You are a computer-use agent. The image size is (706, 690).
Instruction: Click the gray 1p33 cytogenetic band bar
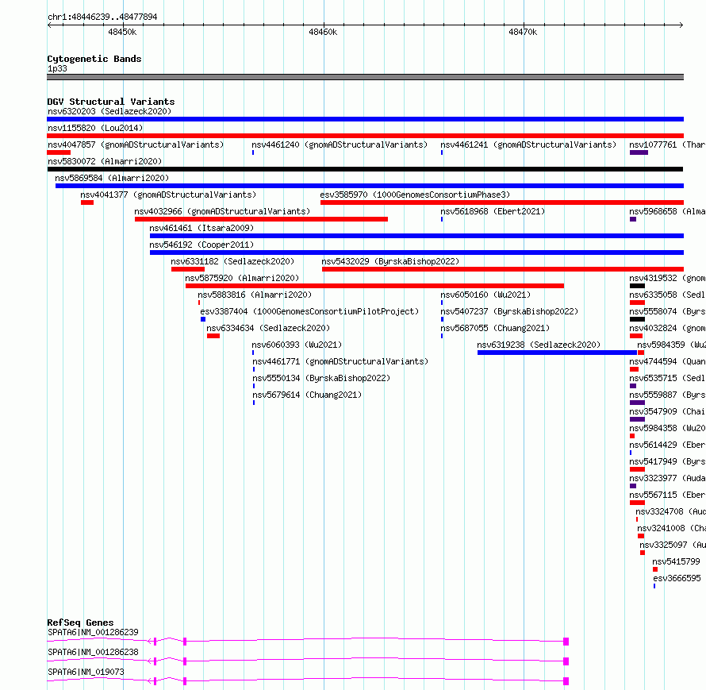pos(365,77)
